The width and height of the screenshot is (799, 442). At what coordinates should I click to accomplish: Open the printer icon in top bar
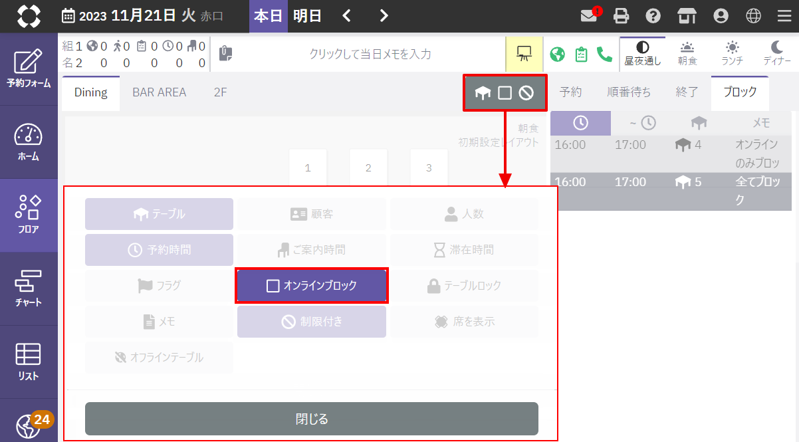621,16
